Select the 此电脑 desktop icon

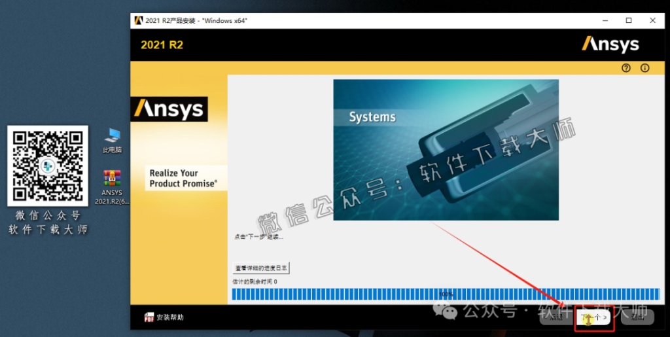(x=112, y=141)
